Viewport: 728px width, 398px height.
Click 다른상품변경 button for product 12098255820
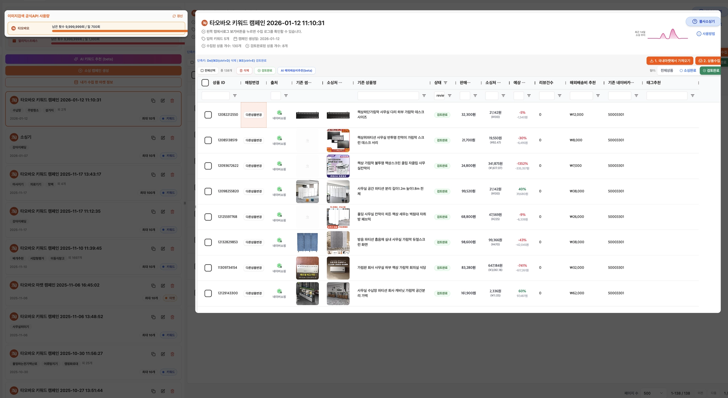(x=253, y=191)
